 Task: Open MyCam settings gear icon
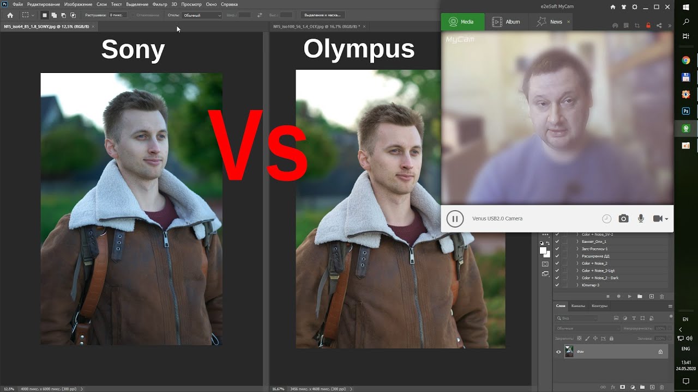point(634,7)
